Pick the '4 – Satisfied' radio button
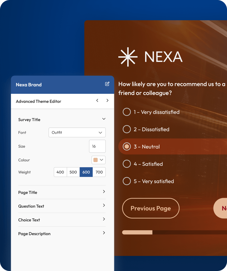 pyautogui.click(x=127, y=164)
